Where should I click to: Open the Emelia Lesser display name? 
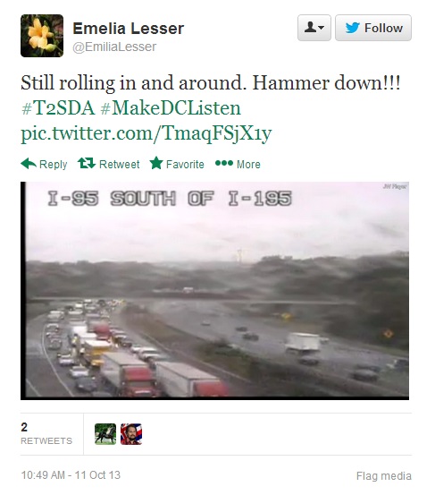129,29
